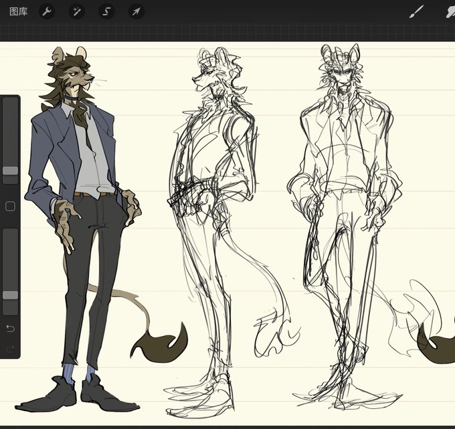Viewport: 455px width, 429px height.
Task: Click the brush opacity slider handle
Action: [11, 295]
